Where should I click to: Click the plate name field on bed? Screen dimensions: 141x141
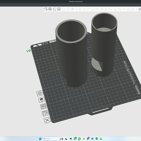pyautogui.click(x=53, y=41)
